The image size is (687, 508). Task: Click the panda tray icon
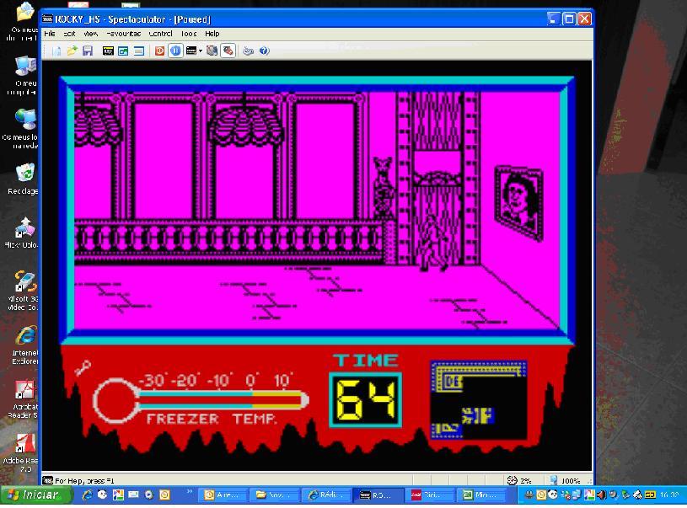click(553, 495)
